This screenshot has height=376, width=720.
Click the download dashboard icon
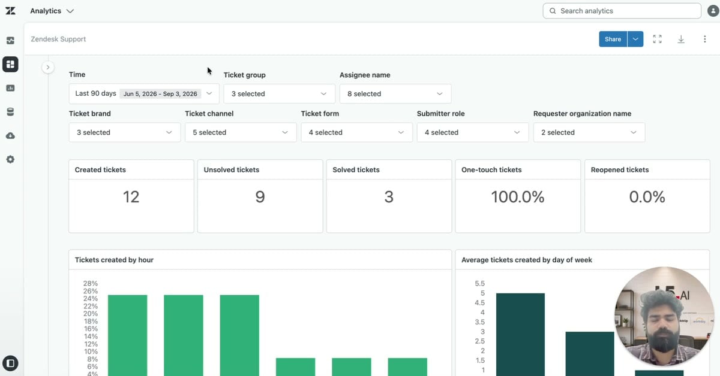(x=681, y=39)
